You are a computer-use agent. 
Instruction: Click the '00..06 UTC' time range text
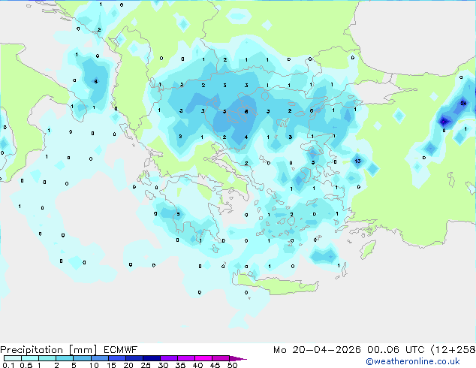pos(396,350)
